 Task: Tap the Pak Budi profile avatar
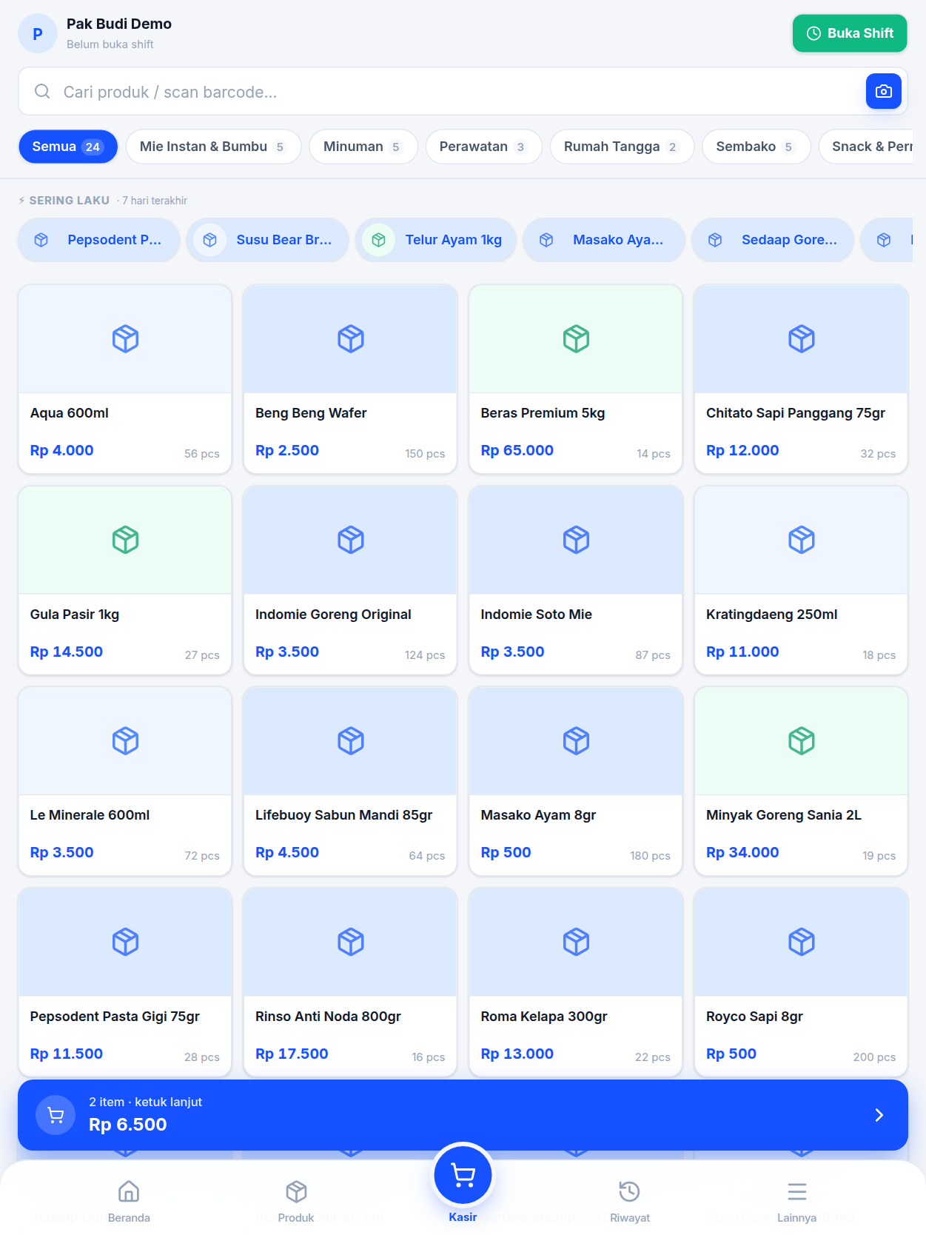click(x=38, y=33)
